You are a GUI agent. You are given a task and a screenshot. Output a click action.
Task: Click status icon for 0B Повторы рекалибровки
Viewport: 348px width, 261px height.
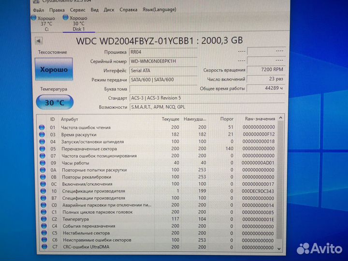pyautogui.click(x=43, y=177)
